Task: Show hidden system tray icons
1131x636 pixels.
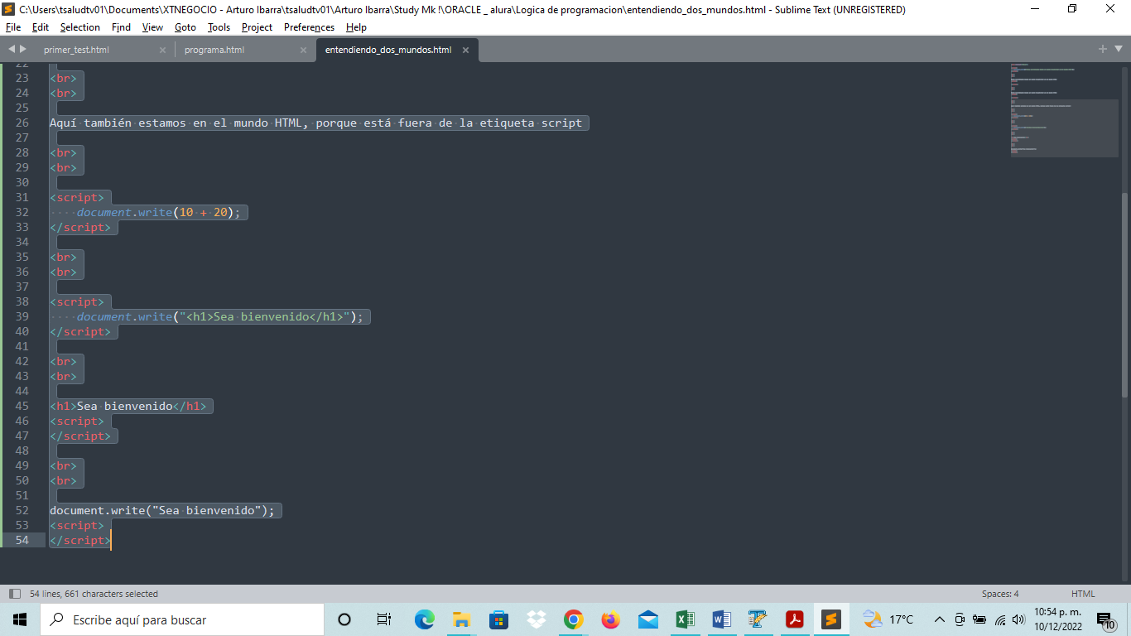Action: (x=939, y=619)
